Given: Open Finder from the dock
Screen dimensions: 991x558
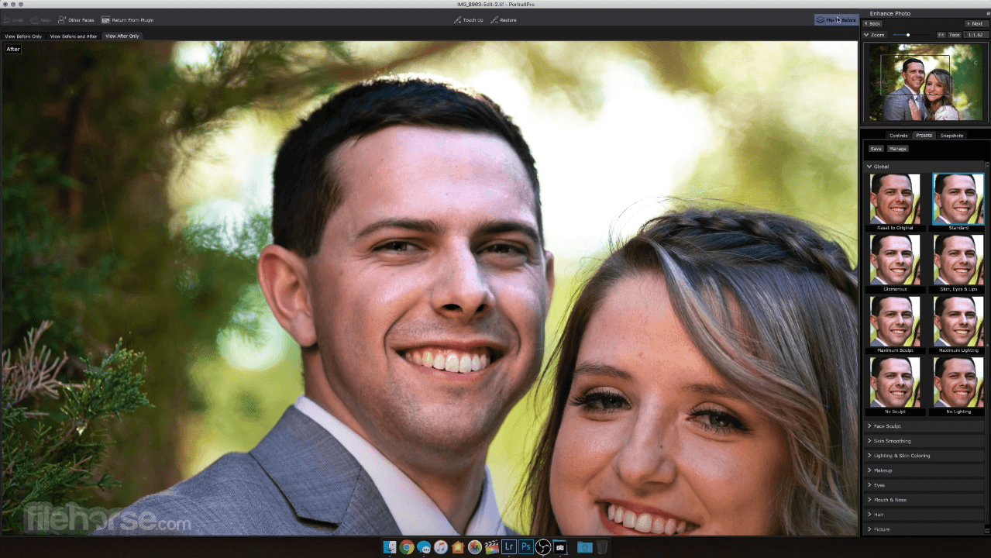Looking at the screenshot, I should point(390,547).
